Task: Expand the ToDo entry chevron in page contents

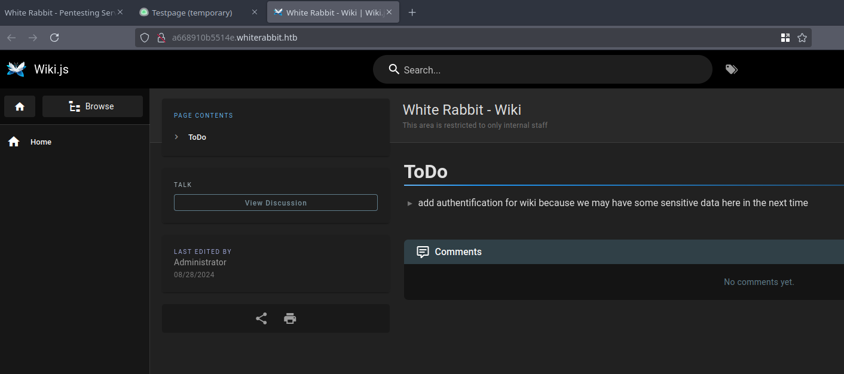Action: coord(176,137)
